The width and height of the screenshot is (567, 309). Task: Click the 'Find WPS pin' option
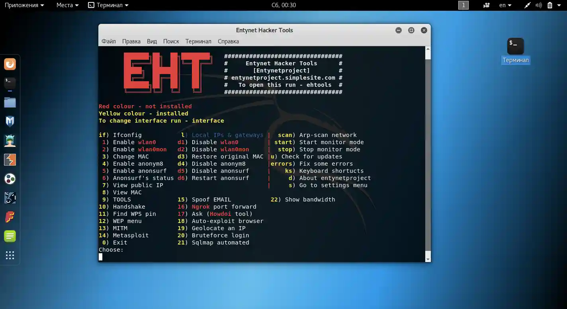coord(134,214)
